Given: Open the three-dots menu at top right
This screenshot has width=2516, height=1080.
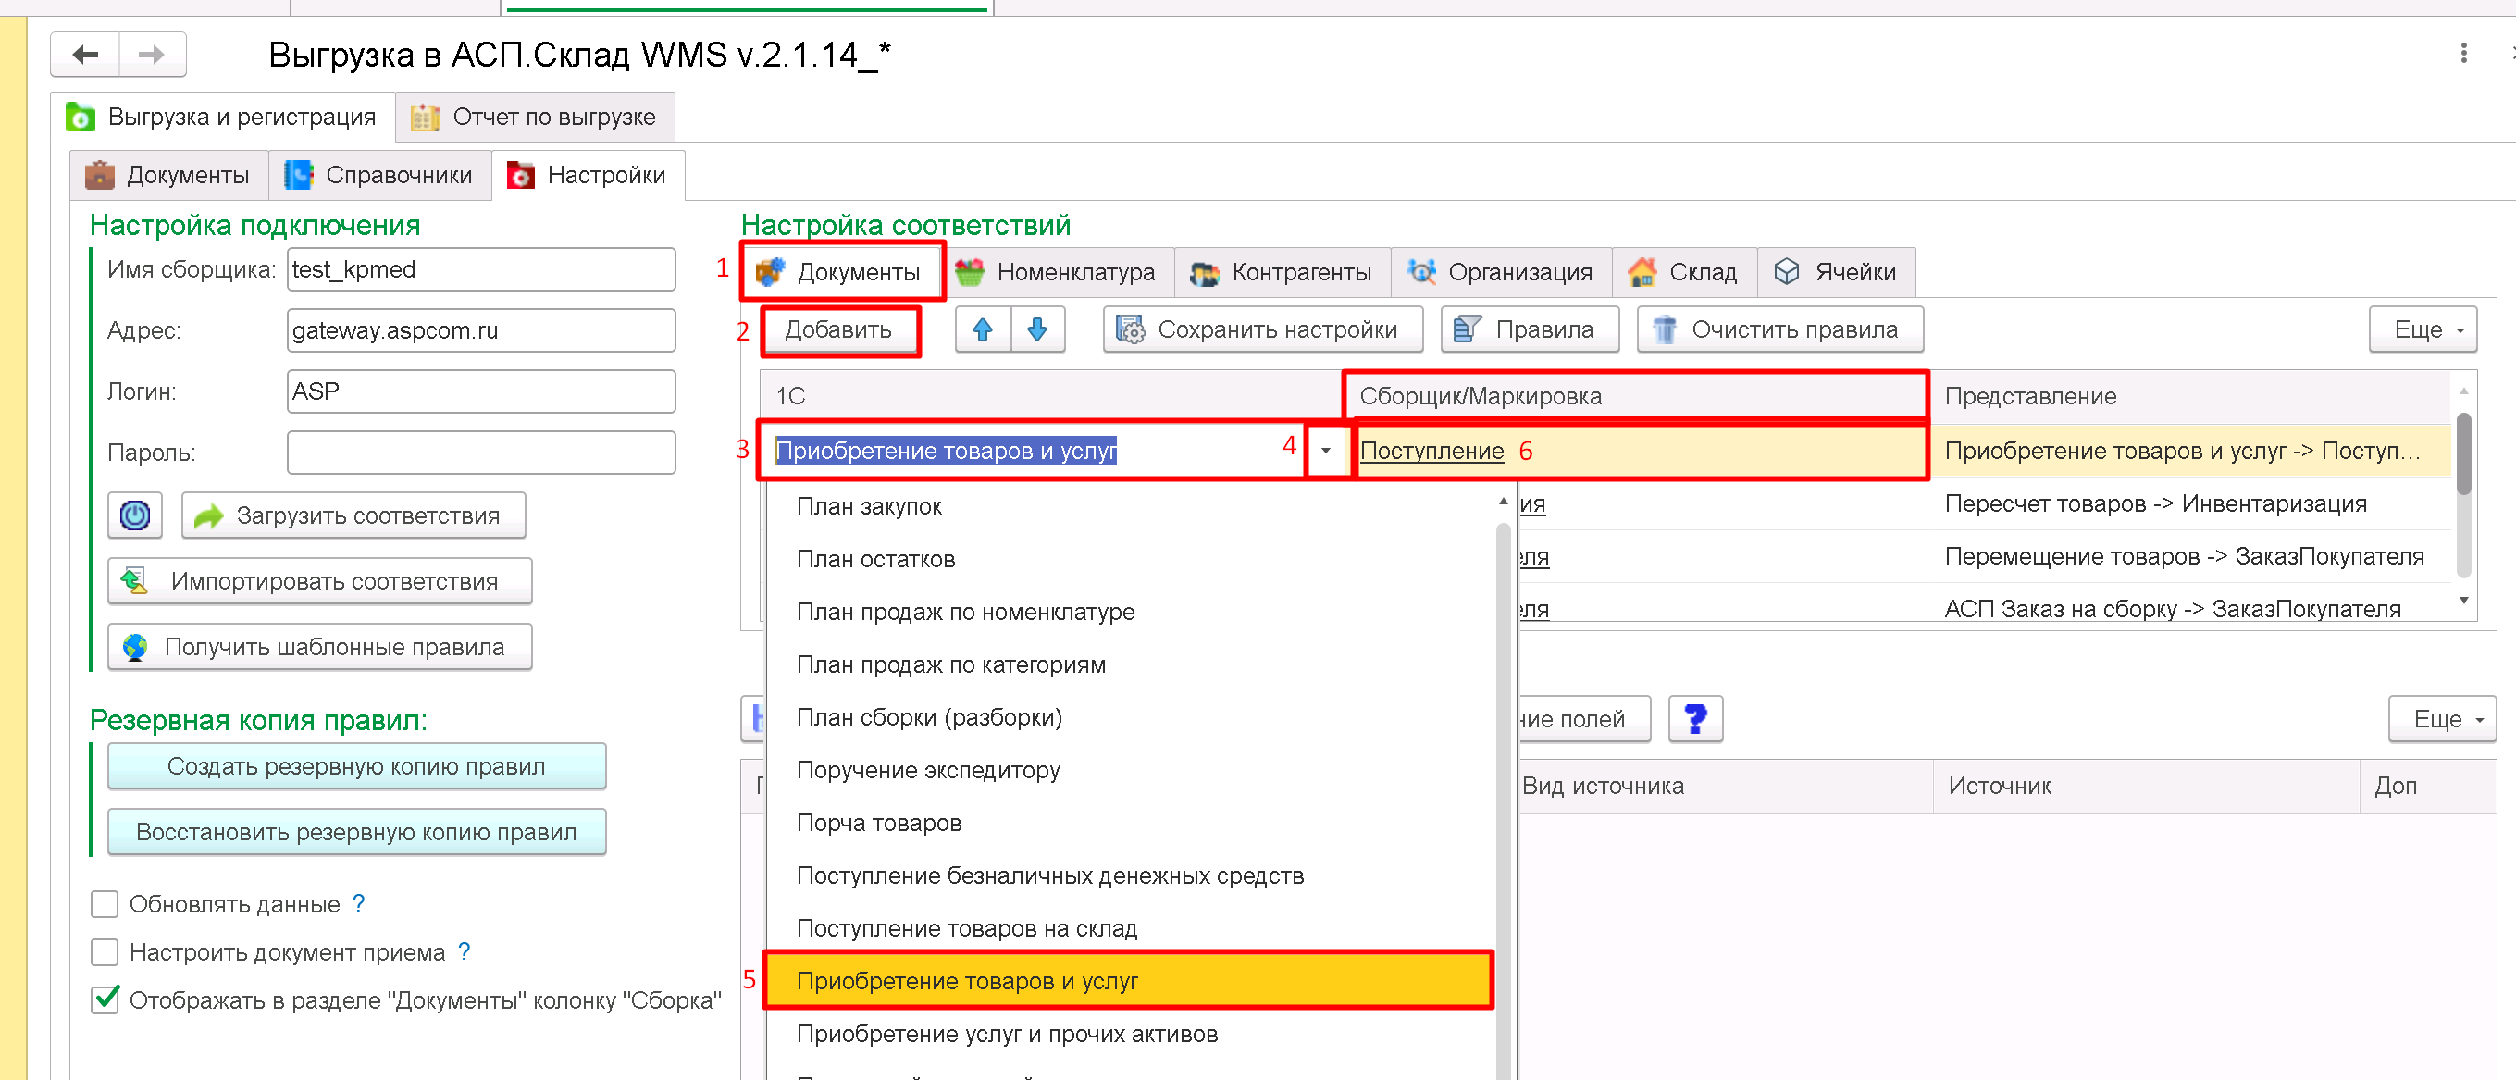Looking at the screenshot, I should pos(2463,54).
